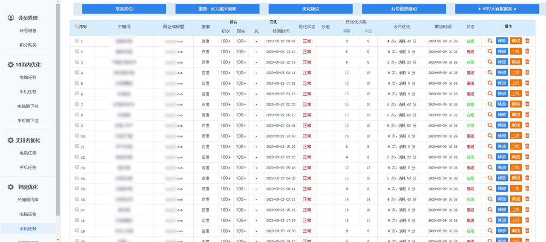Click the 修改 button in row 5
This screenshot has height=242, width=546.
click(x=502, y=83)
